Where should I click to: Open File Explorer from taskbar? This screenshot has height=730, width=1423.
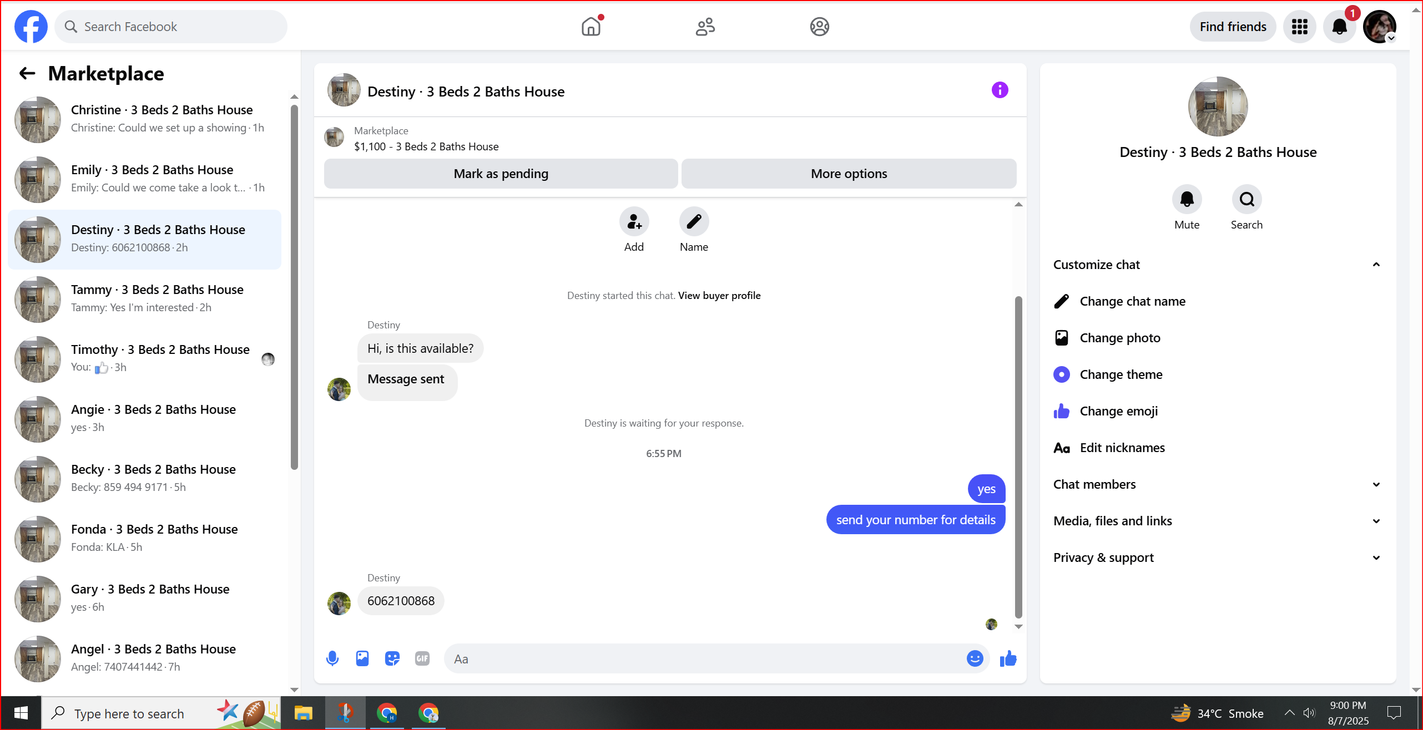tap(303, 713)
